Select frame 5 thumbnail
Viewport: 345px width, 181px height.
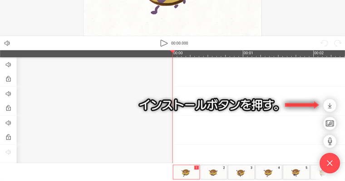[296, 172]
